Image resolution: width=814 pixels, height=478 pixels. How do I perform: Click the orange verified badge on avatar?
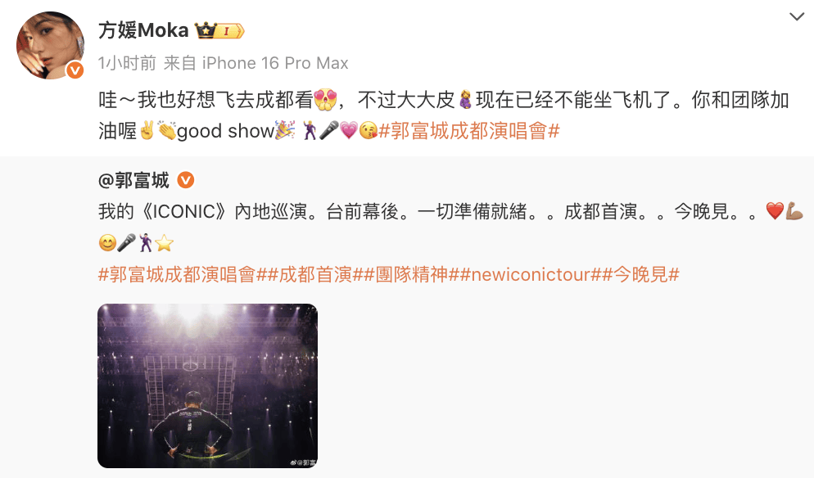(x=75, y=70)
